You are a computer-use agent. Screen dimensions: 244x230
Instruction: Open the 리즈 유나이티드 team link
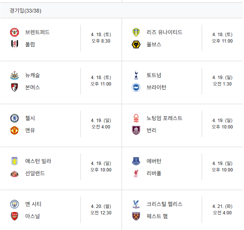tap(164, 32)
